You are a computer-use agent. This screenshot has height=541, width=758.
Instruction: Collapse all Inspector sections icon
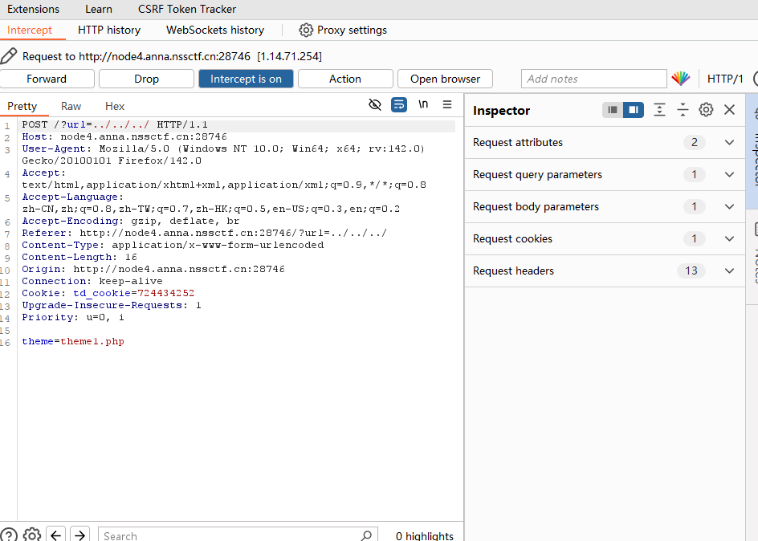point(683,110)
